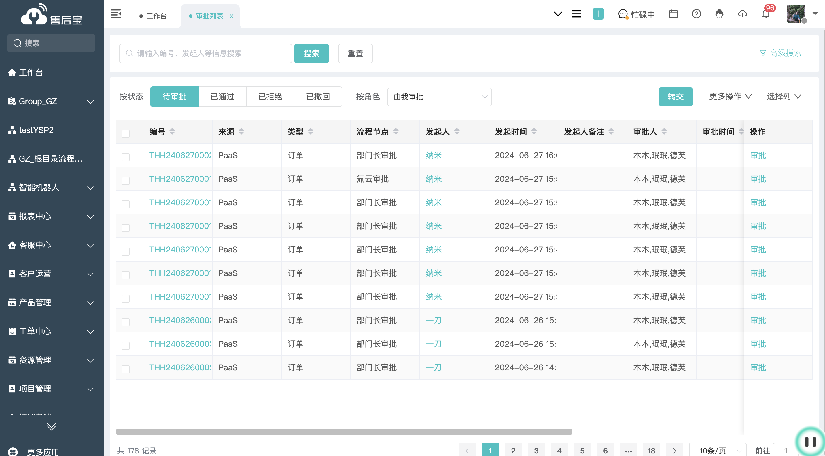Image resolution: width=825 pixels, height=456 pixels.
Task: Open the calendar icon in the top bar
Action: (673, 14)
